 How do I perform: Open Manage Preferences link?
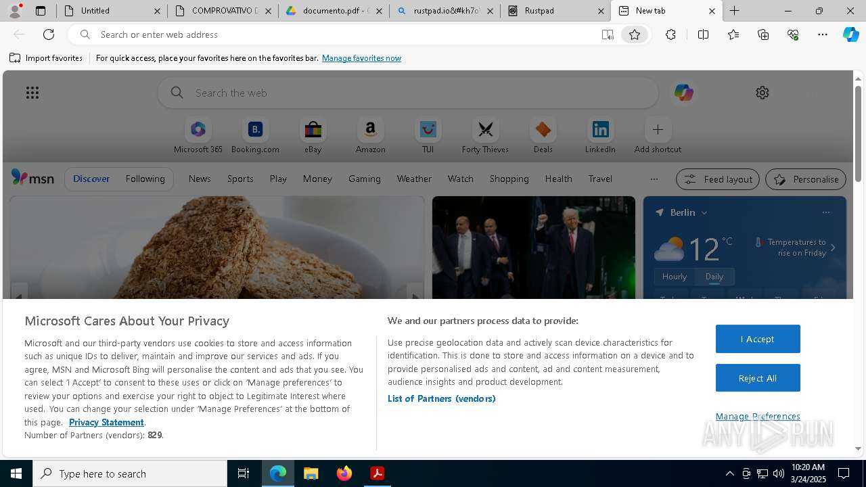tap(758, 416)
